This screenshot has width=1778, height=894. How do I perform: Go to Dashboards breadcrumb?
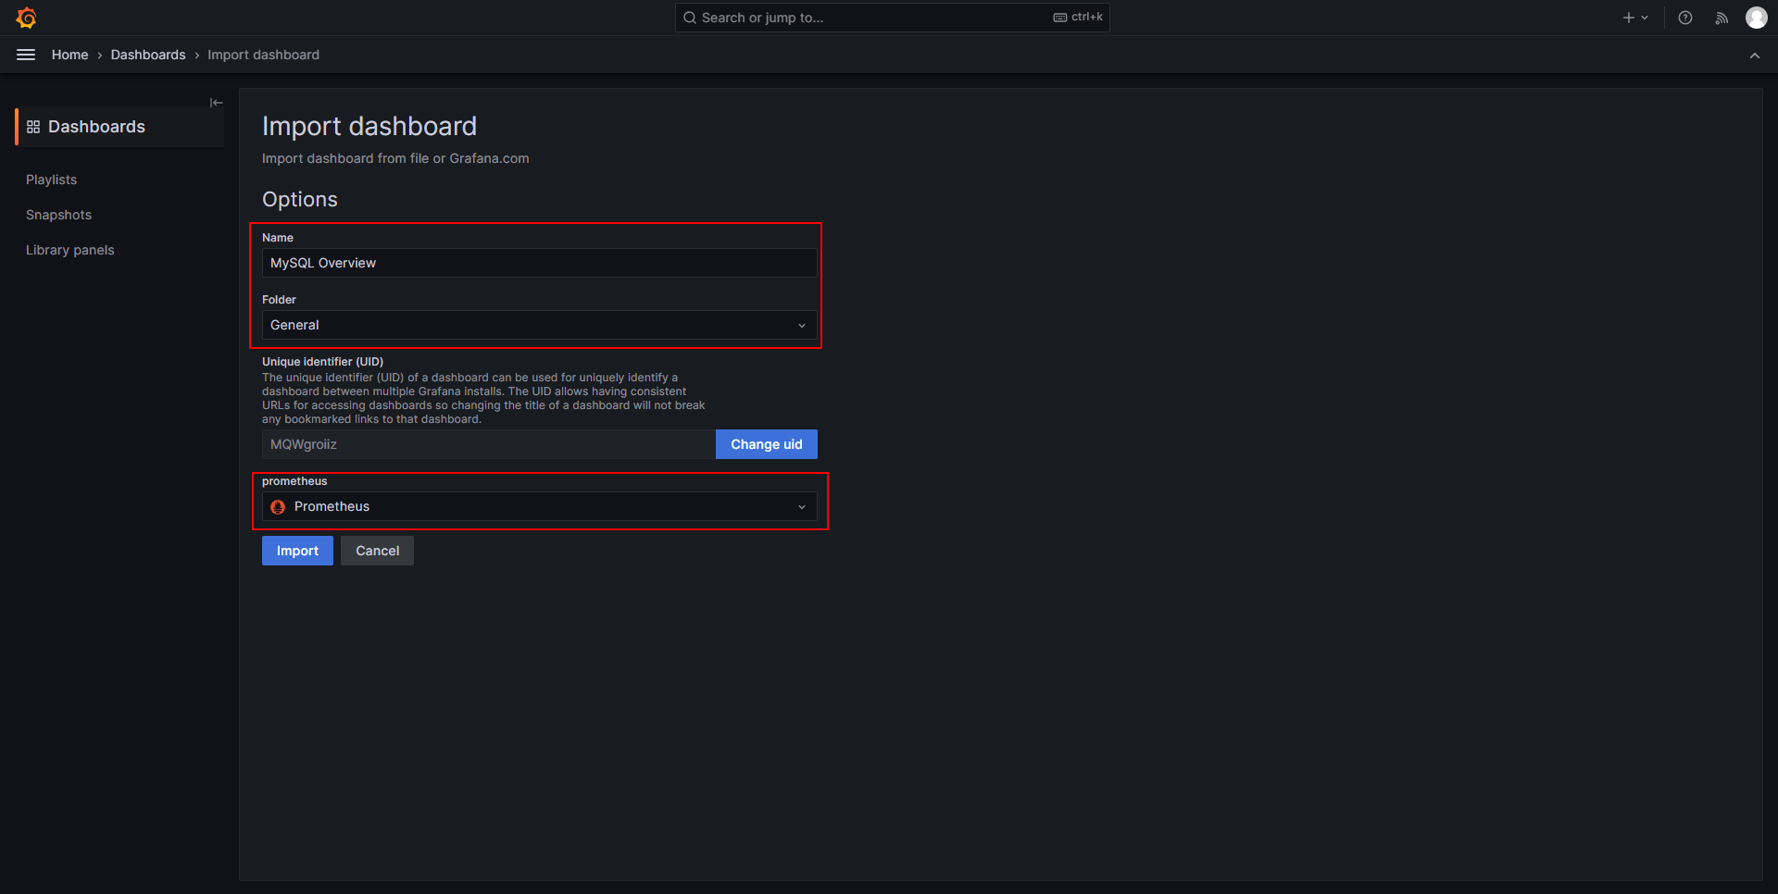(148, 55)
